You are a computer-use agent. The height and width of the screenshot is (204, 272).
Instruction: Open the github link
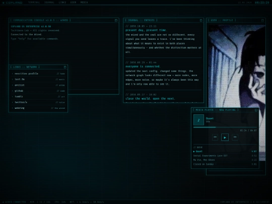[38, 91]
